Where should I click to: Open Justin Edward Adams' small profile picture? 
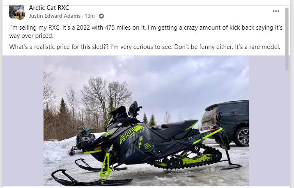point(20,15)
